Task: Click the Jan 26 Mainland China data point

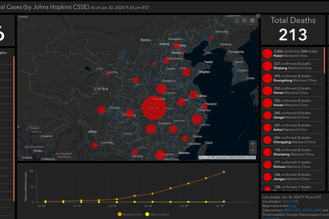Action: click(x=152, y=194)
